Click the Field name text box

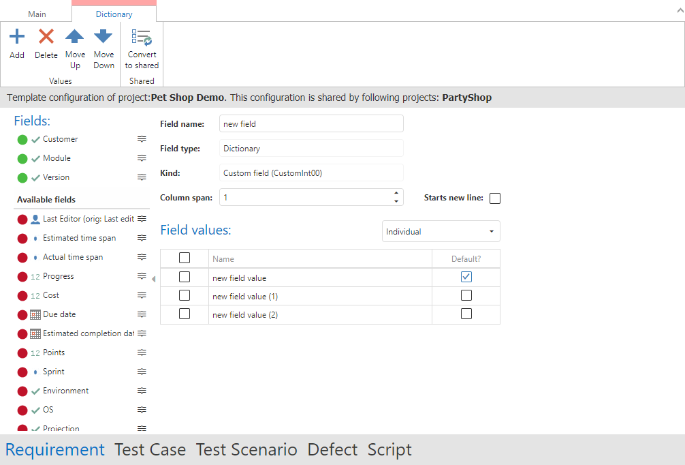[311, 124]
